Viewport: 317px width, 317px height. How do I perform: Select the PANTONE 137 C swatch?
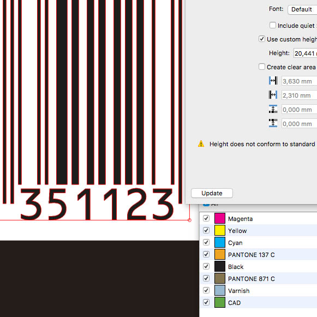pos(220,254)
